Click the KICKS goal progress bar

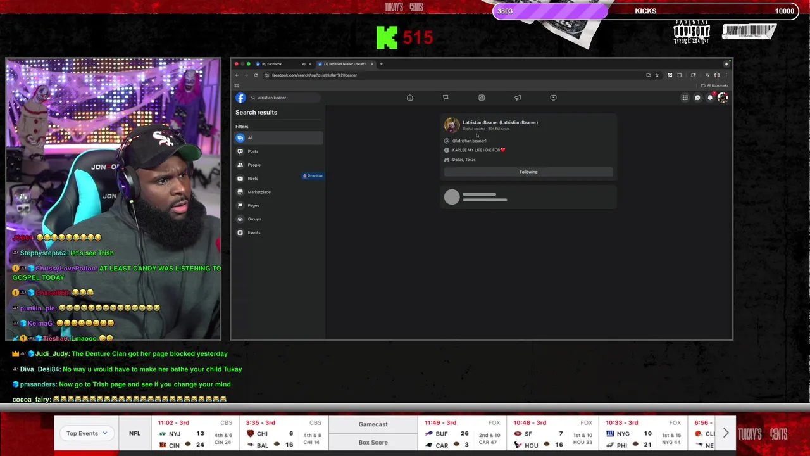pos(645,11)
